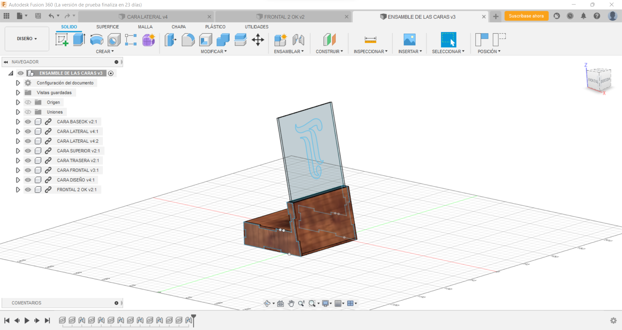Select the Create Form tool
The width and height of the screenshot is (622, 330).
tap(149, 40)
